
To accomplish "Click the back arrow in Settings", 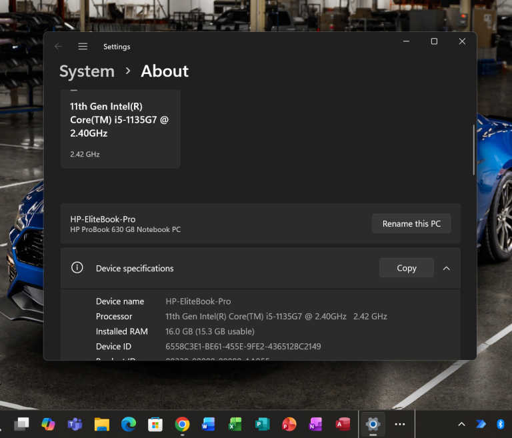I will point(59,47).
